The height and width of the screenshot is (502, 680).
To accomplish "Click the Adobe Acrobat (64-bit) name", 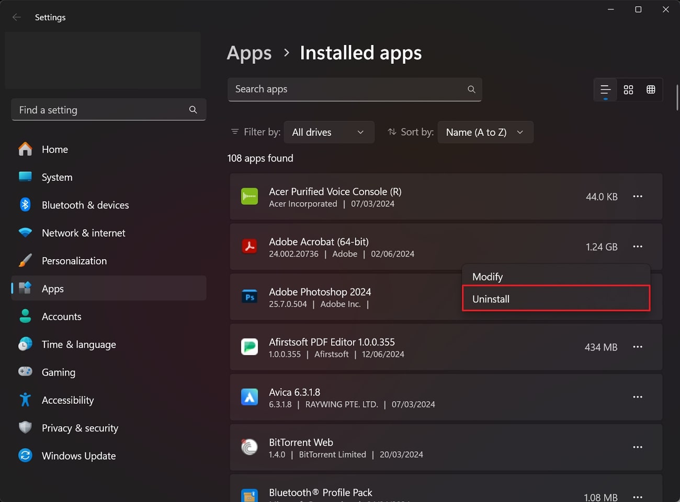I will [x=319, y=241].
